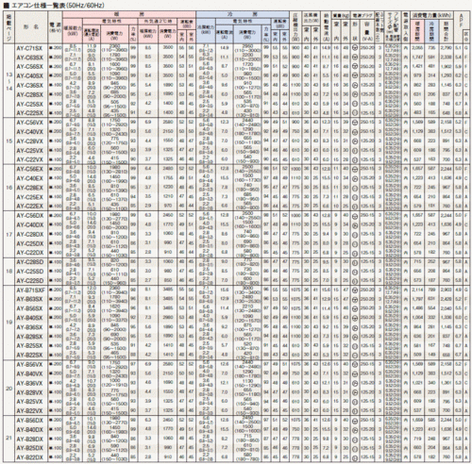Click model name AY-B25VX
472x464 pixels.
pos(30,402)
